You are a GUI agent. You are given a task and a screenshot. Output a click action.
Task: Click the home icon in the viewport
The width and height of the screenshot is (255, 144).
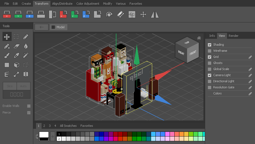pyautogui.click(x=199, y=38)
